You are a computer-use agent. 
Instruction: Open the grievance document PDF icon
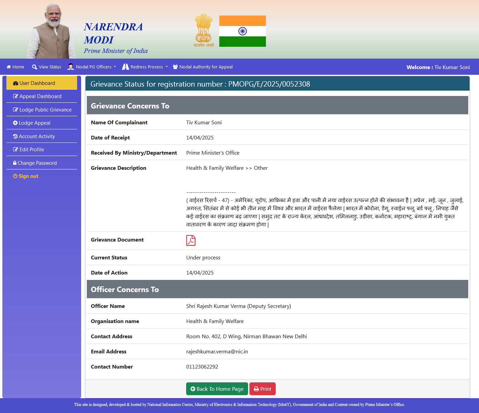pyautogui.click(x=191, y=241)
